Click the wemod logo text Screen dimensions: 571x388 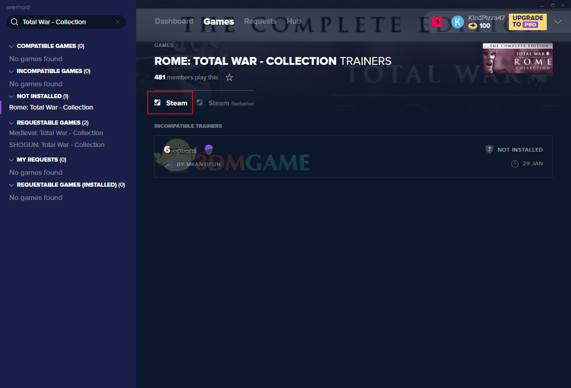tap(18, 7)
